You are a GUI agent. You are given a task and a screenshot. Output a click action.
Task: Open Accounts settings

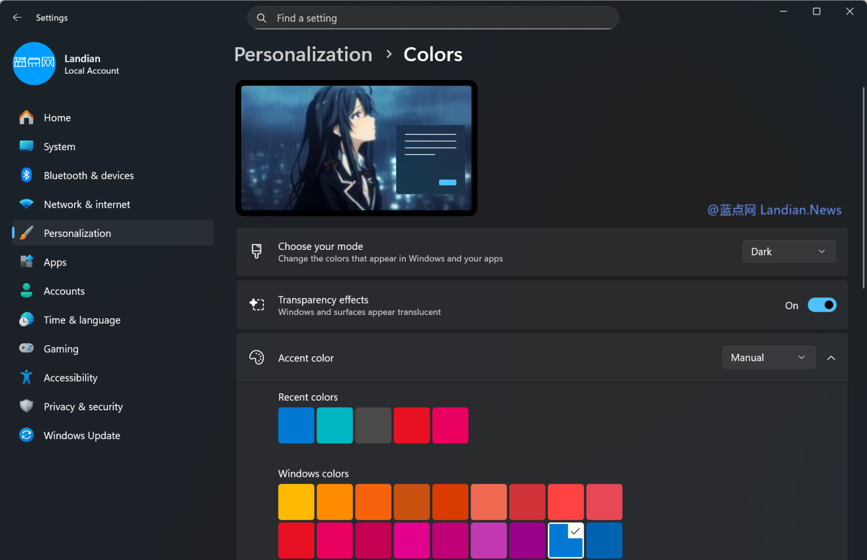point(113,291)
